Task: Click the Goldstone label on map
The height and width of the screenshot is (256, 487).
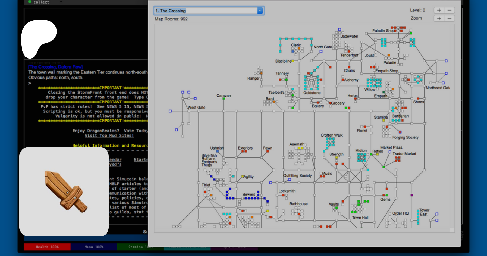Action: 312,93
